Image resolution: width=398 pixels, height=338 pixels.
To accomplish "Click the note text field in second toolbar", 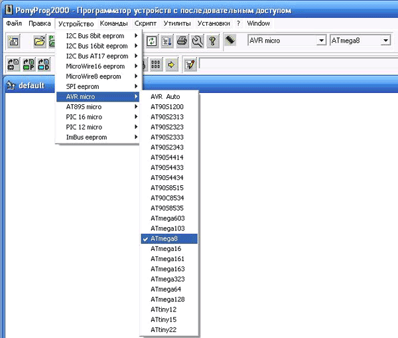I will [x=298, y=64].
